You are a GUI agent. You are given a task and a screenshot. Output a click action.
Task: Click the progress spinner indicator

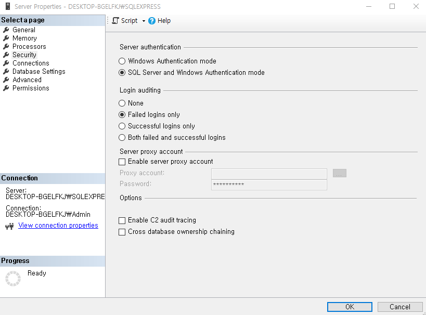point(13,278)
